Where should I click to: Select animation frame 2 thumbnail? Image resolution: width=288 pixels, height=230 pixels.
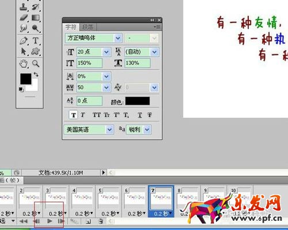click(x=29, y=198)
